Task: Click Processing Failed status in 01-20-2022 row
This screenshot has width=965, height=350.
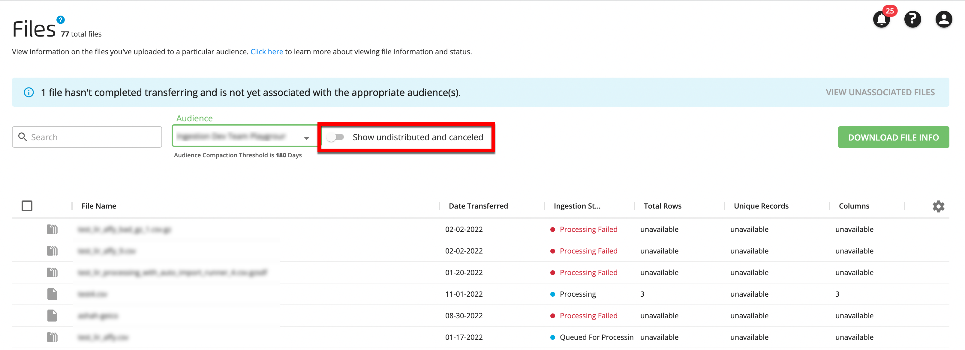Action: click(588, 273)
